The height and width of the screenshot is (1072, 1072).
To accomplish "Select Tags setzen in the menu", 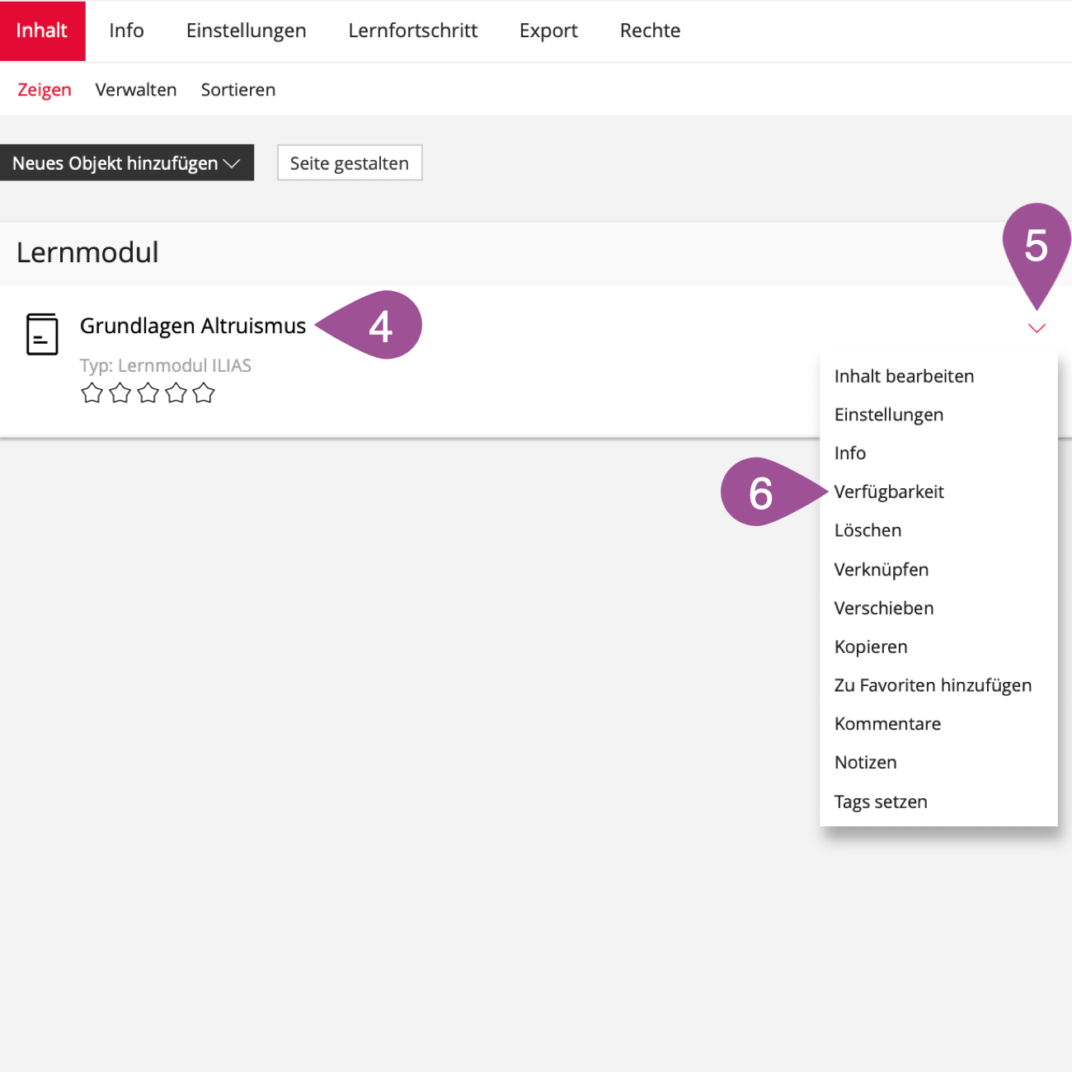I will 881,802.
